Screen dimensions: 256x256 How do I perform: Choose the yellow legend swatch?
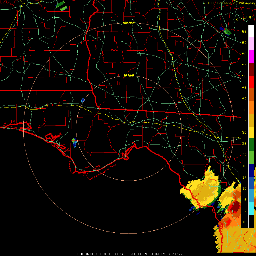[251, 132]
